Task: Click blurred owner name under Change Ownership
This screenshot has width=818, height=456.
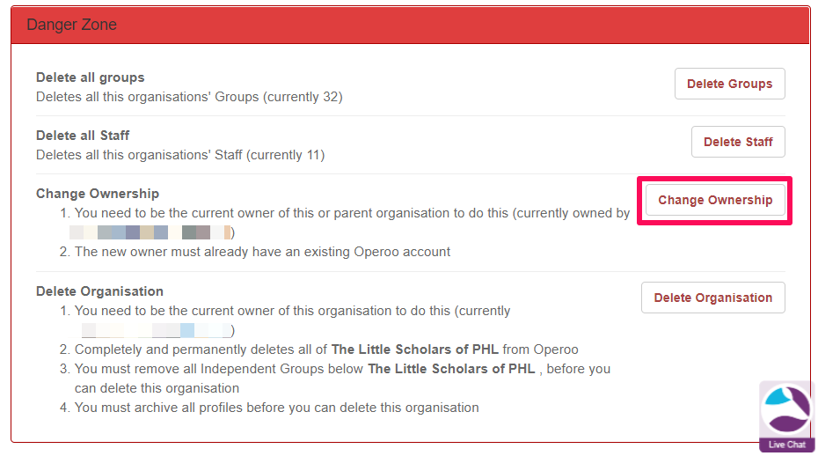Action: pyautogui.click(x=150, y=232)
